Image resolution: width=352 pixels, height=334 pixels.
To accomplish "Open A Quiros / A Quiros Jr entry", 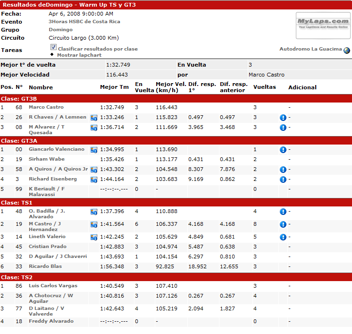I will click(x=58, y=169).
